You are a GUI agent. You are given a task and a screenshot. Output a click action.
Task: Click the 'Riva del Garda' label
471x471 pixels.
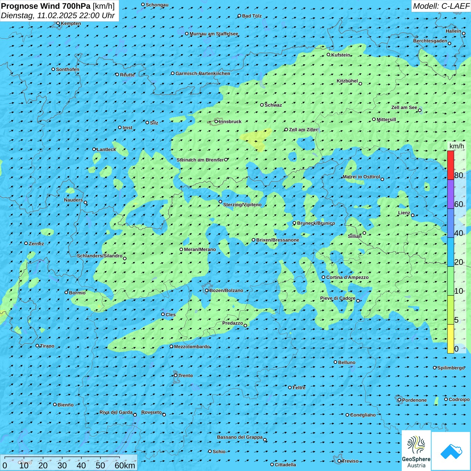pos(116,412)
